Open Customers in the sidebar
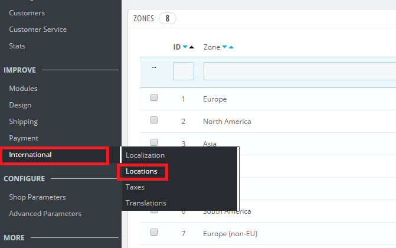 click(27, 13)
